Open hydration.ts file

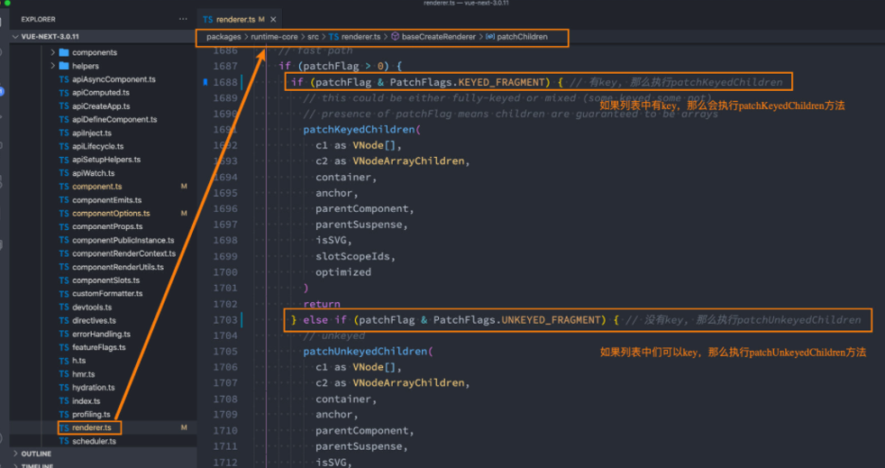tap(93, 387)
